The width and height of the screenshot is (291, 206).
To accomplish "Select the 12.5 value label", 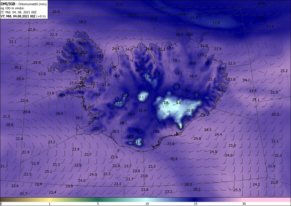I will point(147,76).
